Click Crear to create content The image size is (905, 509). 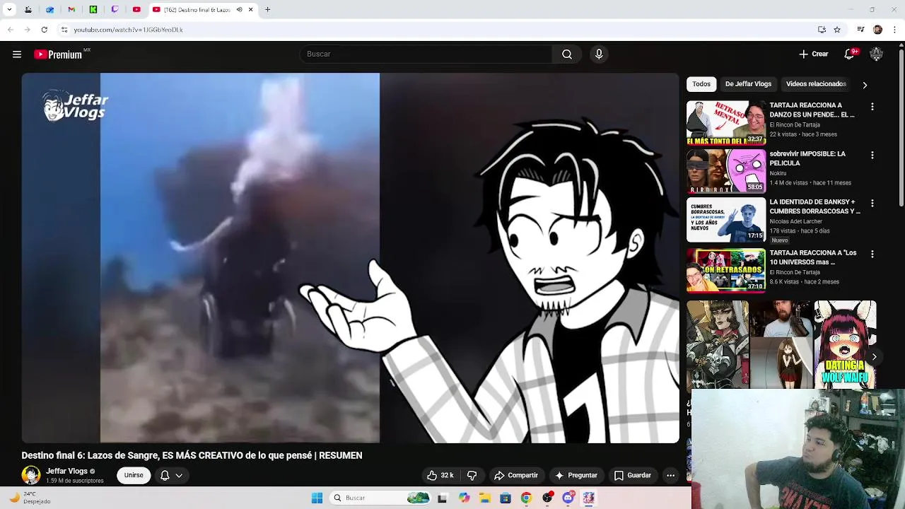pyautogui.click(x=814, y=54)
